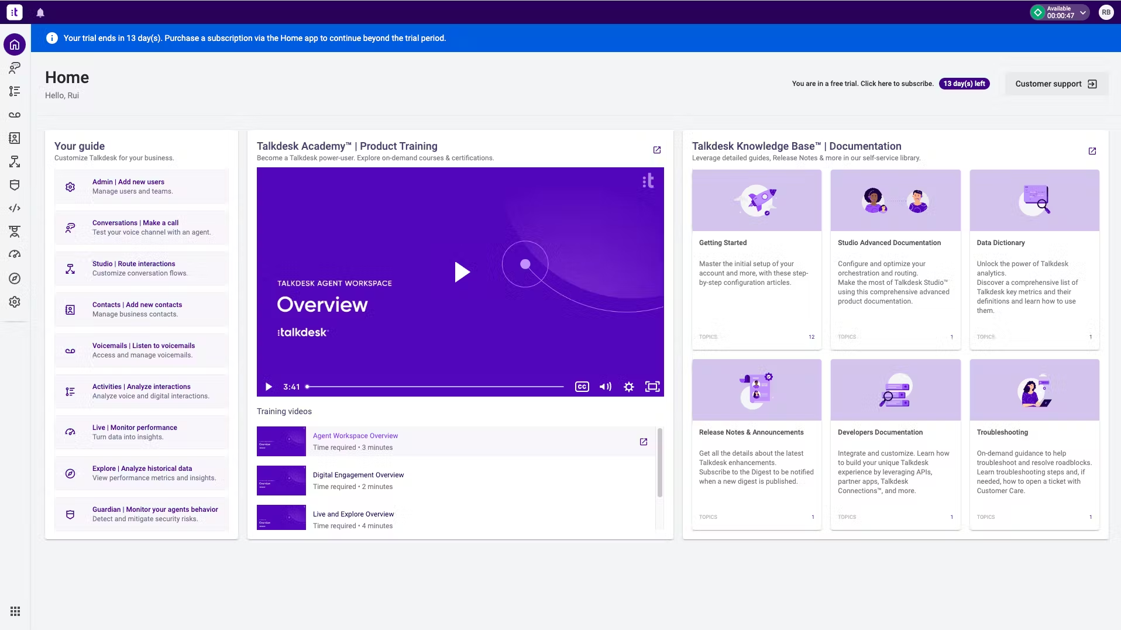The height and width of the screenshot is (630, 1121).
Task: Click the trial info banner icon
Action: 52,38
